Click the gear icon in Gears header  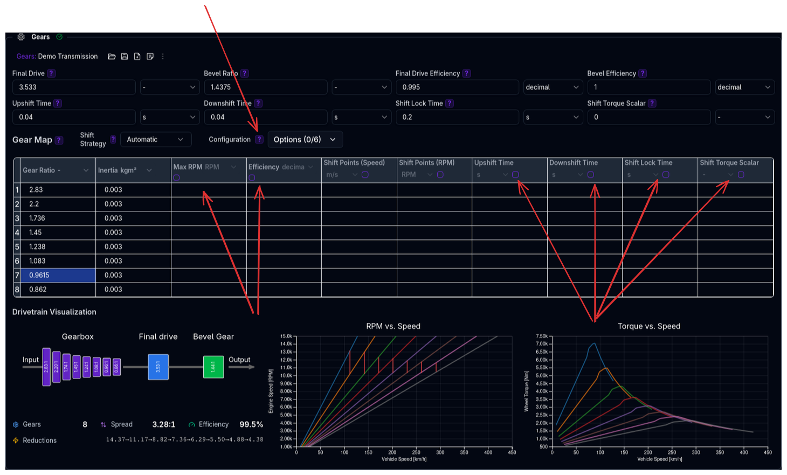[x=21, y=37]
